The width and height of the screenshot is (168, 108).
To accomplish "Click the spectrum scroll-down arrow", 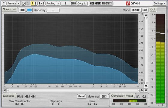I will click(146, 86).
